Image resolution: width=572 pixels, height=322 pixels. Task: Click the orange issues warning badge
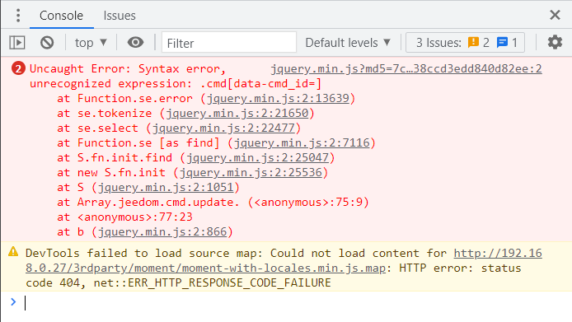473,42
